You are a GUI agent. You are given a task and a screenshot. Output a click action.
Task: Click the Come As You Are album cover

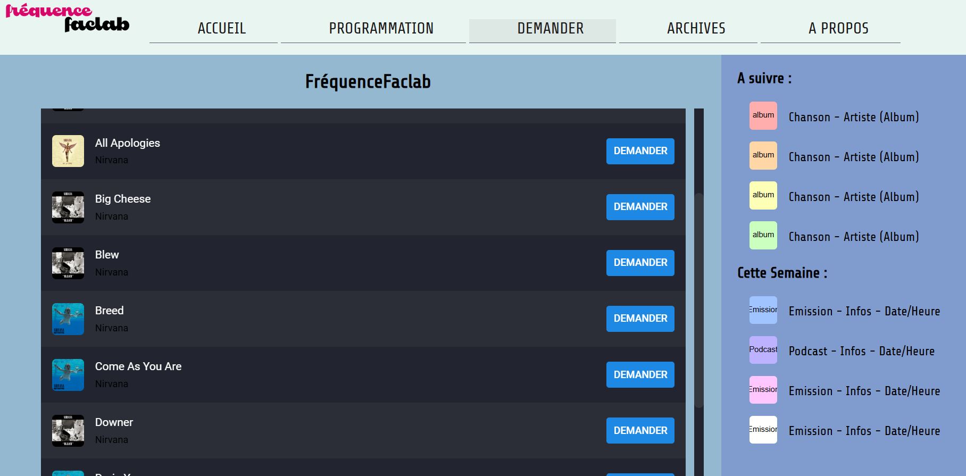(68, 374)
